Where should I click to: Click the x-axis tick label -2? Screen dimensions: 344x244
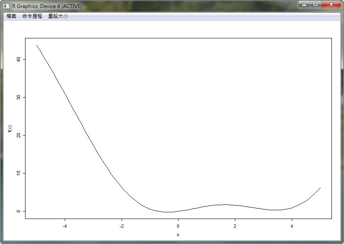122,226
